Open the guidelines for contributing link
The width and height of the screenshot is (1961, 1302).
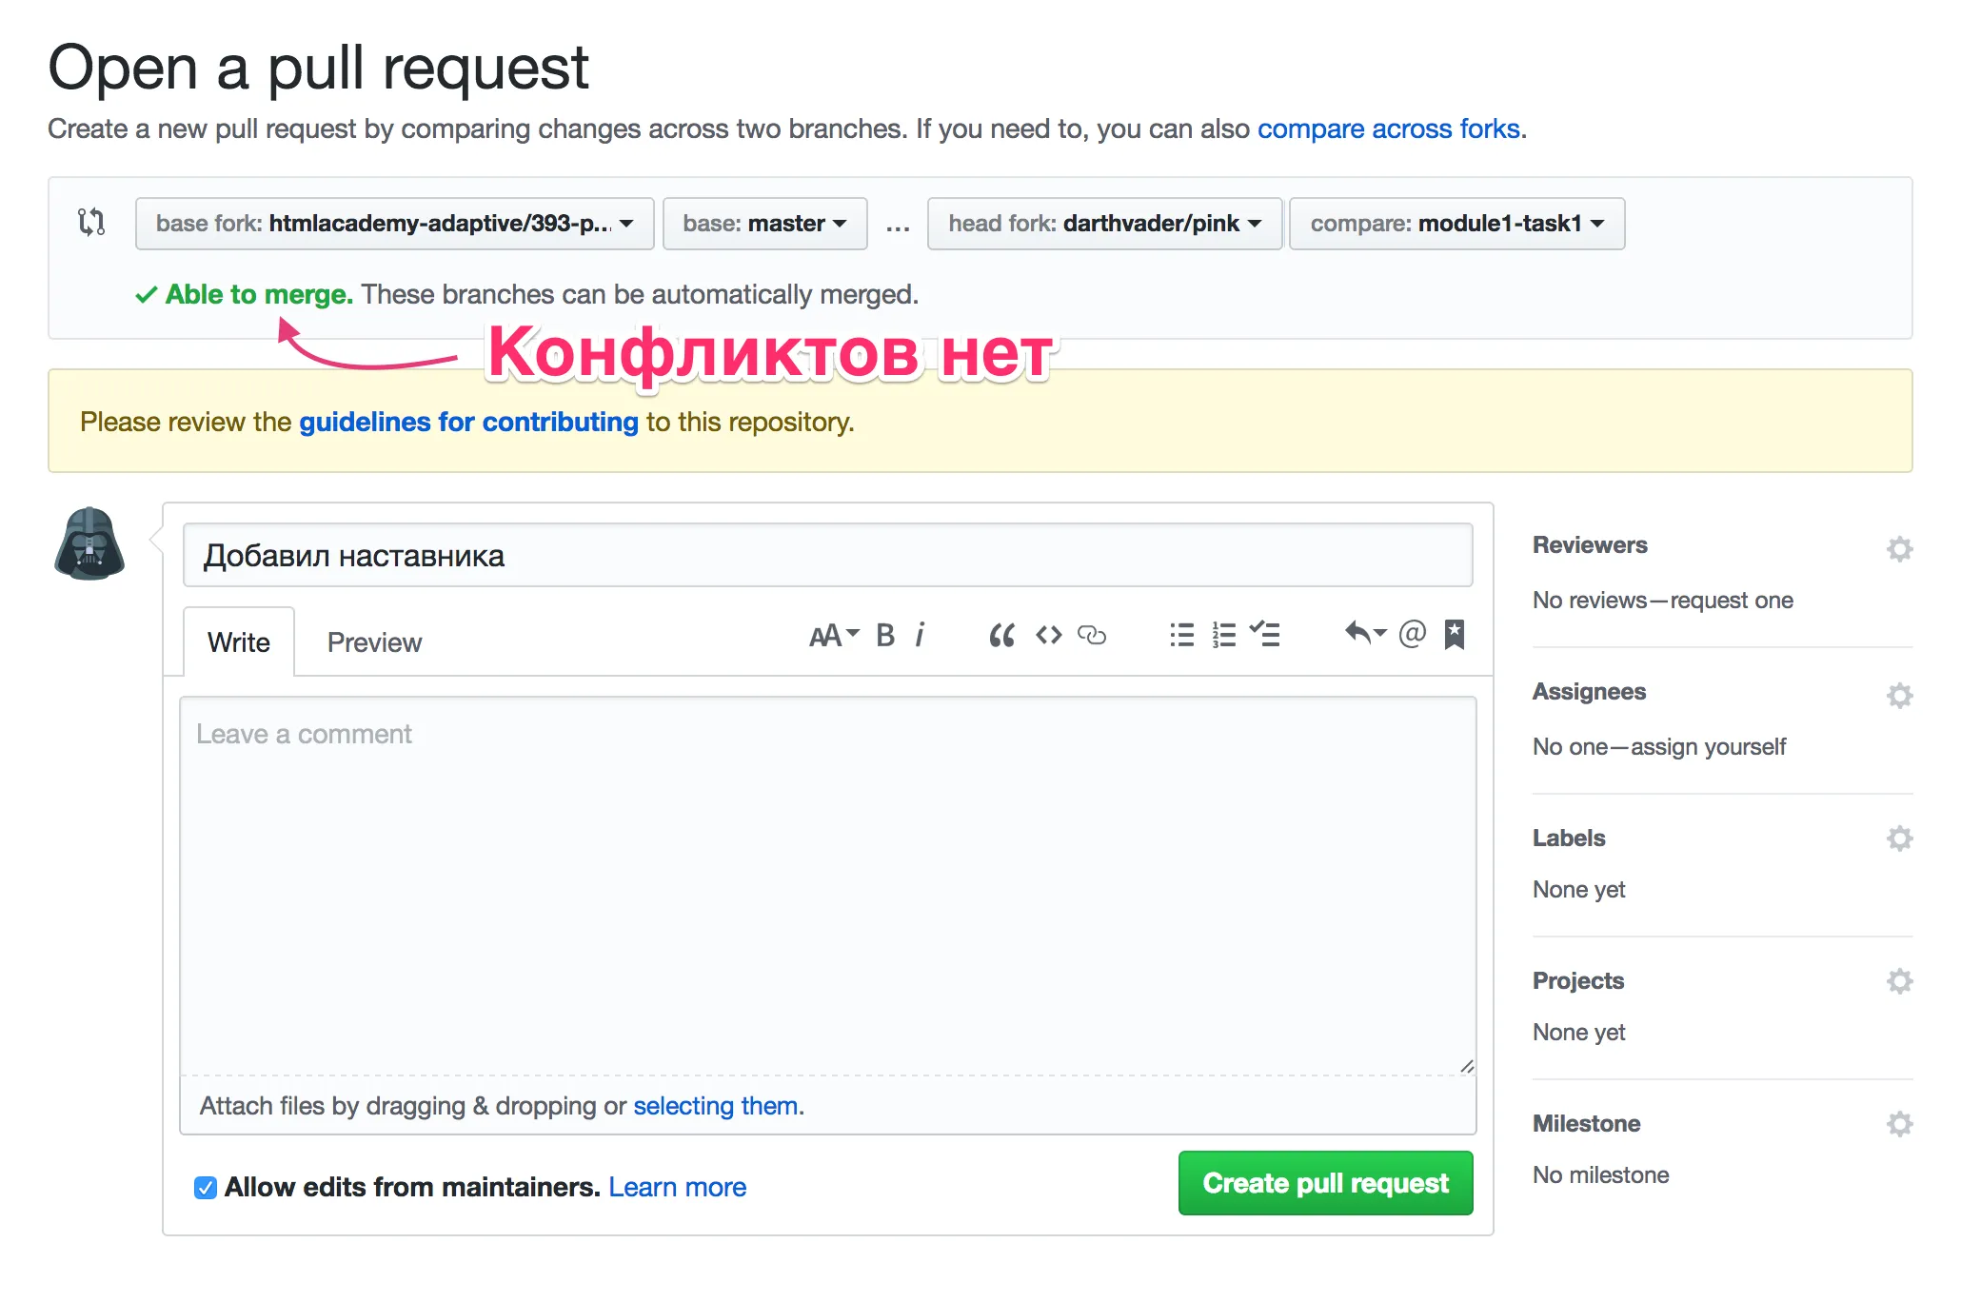point(468,422)
